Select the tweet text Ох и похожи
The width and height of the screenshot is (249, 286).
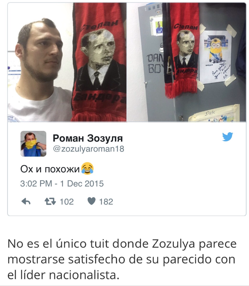(50, 169)
